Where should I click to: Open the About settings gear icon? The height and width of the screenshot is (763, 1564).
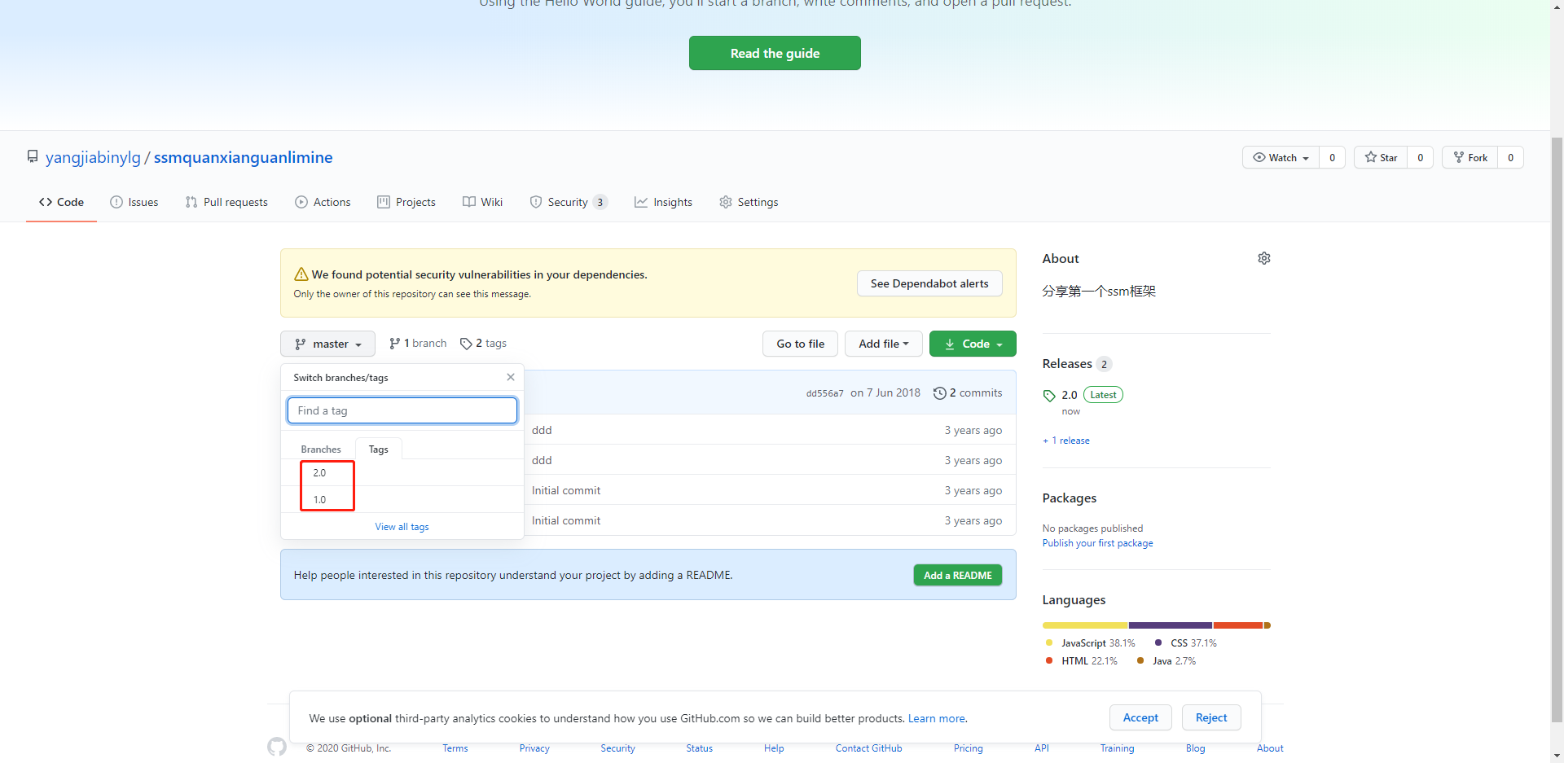click(1263, 258)
